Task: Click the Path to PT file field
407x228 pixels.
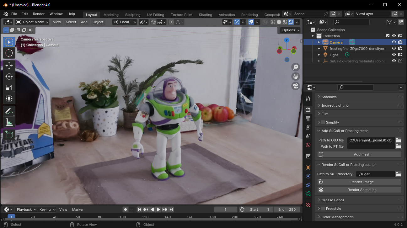Action: coord(371,146)
